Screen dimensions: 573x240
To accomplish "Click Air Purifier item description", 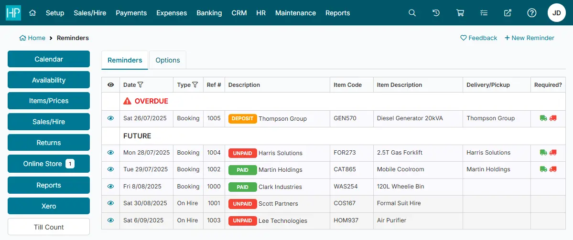I will (x=391, y=220).
